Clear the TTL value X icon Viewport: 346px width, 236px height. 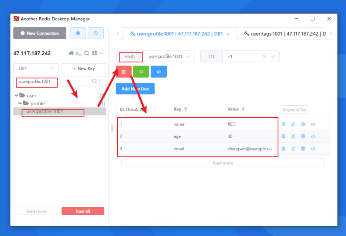[264, 56]
